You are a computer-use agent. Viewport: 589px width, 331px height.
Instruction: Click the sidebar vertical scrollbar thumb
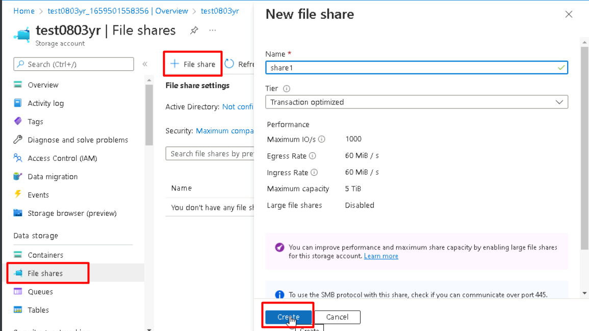149,115
